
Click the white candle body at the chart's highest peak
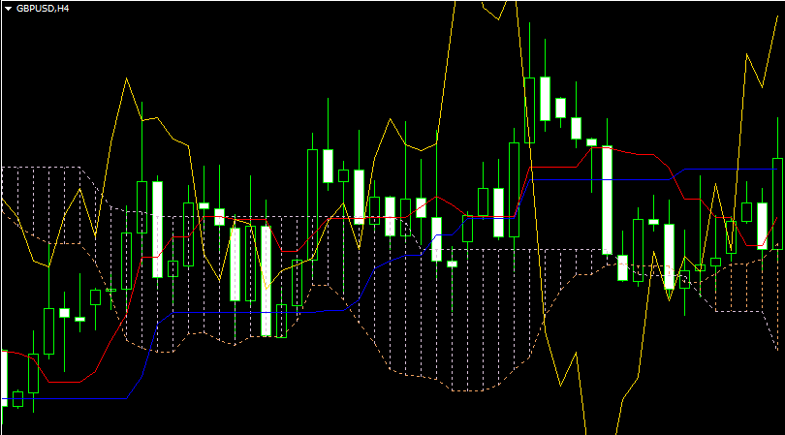[545, 98]
